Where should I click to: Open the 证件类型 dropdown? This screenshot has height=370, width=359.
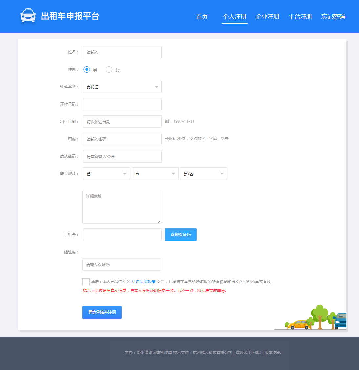122,87
